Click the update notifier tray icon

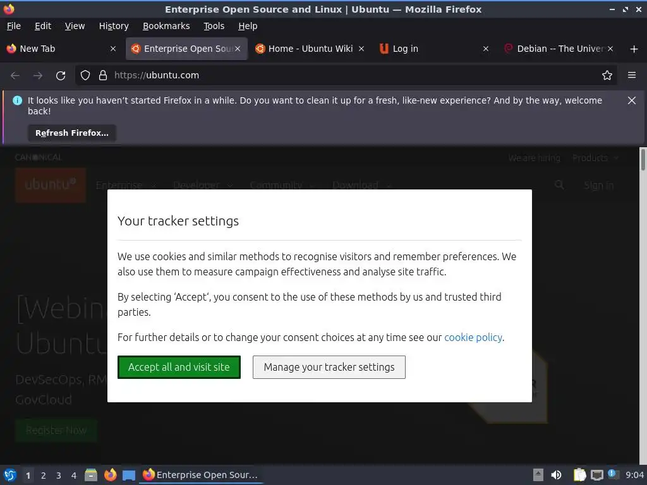click(x=613, y=474)
